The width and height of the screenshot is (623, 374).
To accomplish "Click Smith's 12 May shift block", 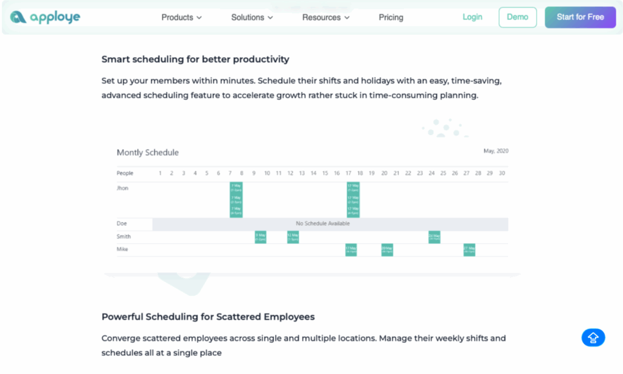I will click(x=293, y=237).
